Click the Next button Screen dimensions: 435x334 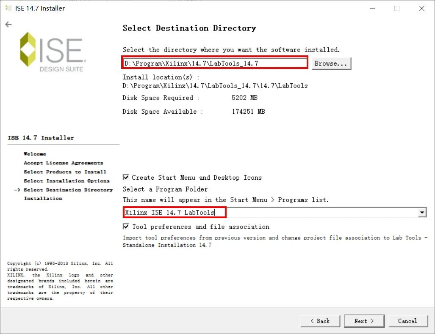(x=364, y=321)
